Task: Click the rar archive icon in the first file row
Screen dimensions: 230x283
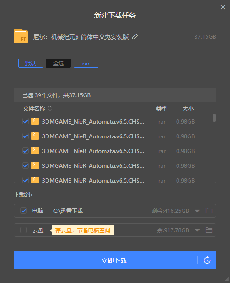Action: [x=35, y=121]
